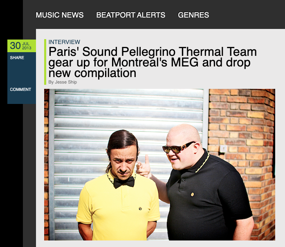
Task: Open the INTERVIEW category link
Action: pyautogui.click(x=64, y=42)
